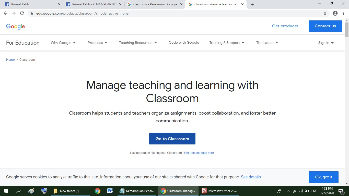Open the Word taskbar icon

[110, 191]
